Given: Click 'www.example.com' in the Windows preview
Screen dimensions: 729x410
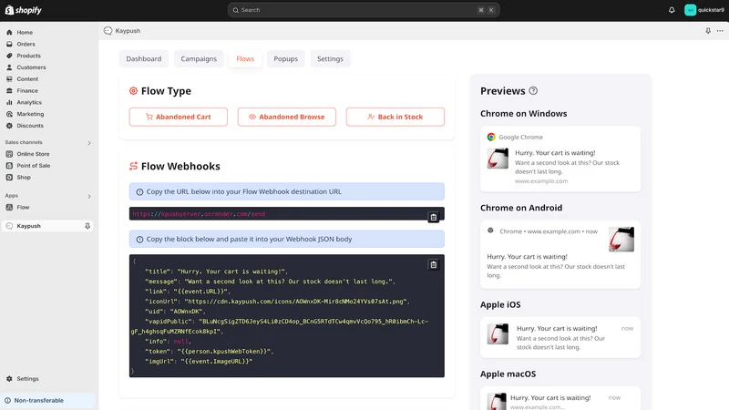Looking at the screenshot, I should point(541,181).
